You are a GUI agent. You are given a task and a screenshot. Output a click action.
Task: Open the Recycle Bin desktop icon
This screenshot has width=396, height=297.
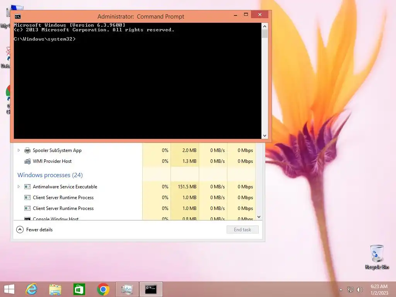tap(377, 257)
